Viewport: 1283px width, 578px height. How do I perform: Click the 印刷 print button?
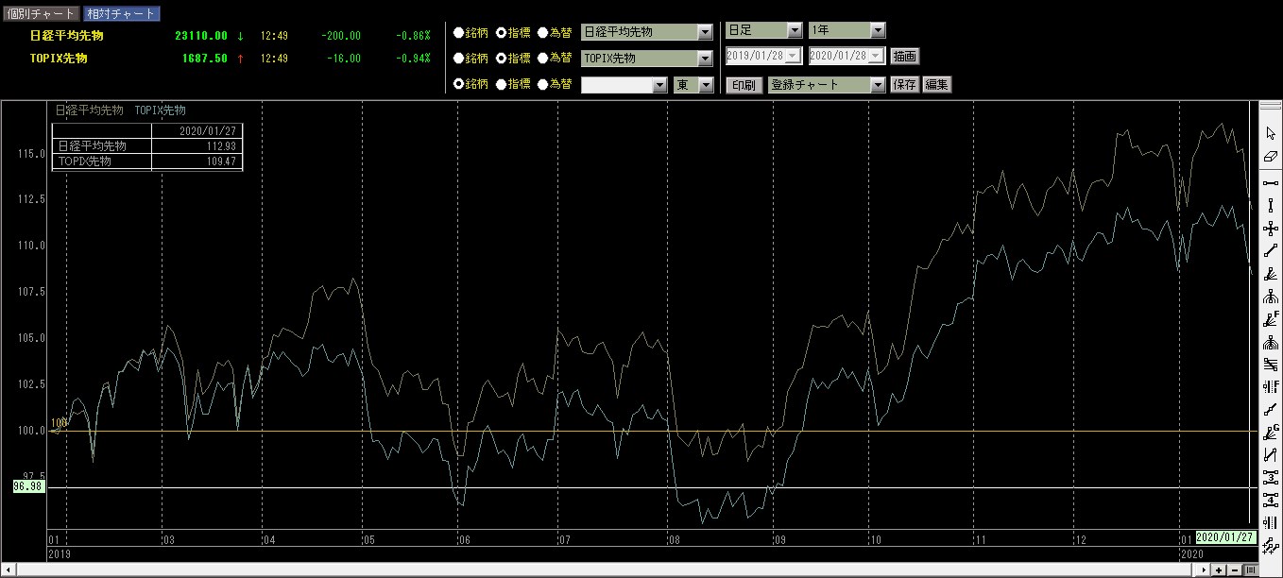[x=744, y=85]
